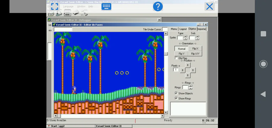Click the ggj2 taskbar button
The width and height of the screenshot is (272, 128).
pyautogui.click(x=77, y=126)
